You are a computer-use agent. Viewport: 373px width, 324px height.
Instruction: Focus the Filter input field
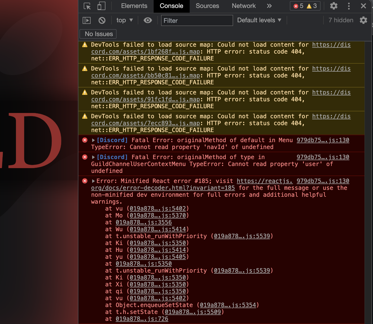point(197,20)
